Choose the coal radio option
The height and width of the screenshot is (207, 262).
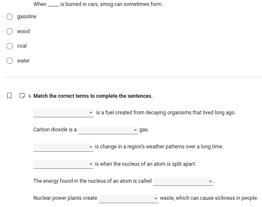pos(9,46)
